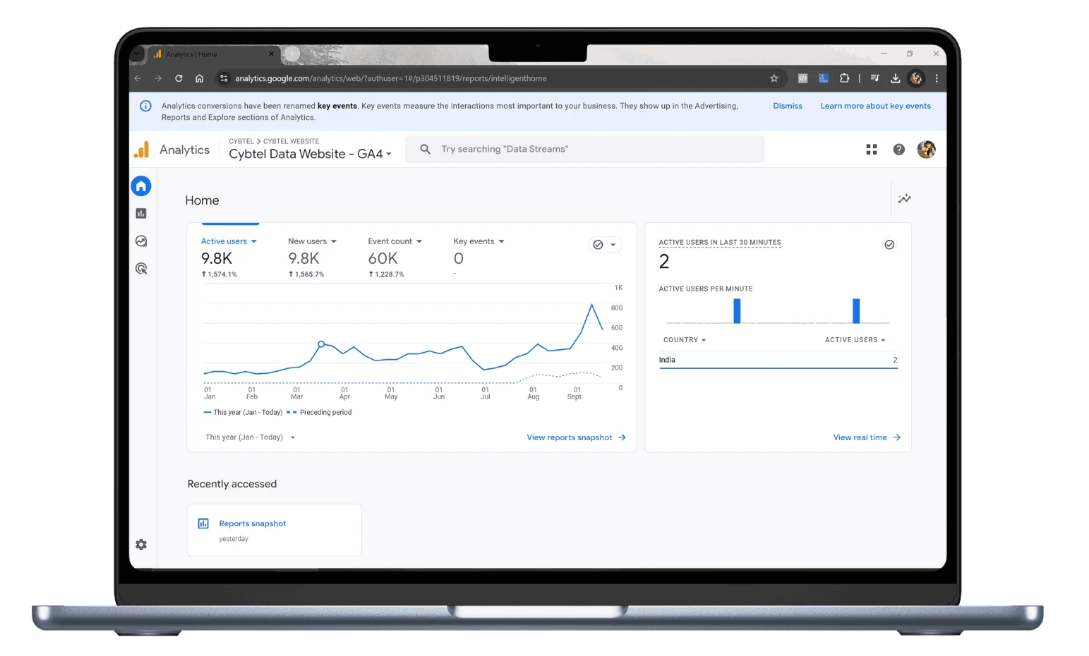View site information icon in address bar
This screenshot has height=656, width=1089.
pyautogui.click(x=224, y=78)
